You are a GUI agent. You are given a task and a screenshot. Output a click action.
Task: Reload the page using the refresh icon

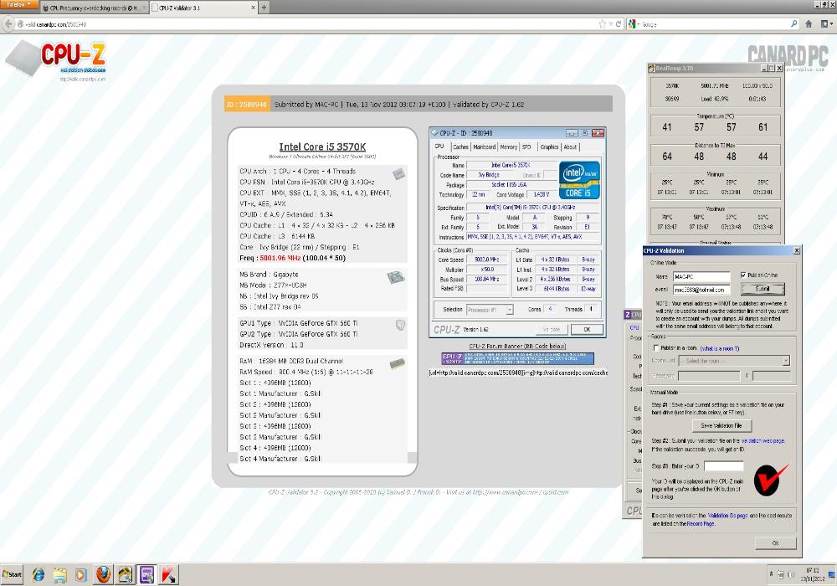[619, 24]
